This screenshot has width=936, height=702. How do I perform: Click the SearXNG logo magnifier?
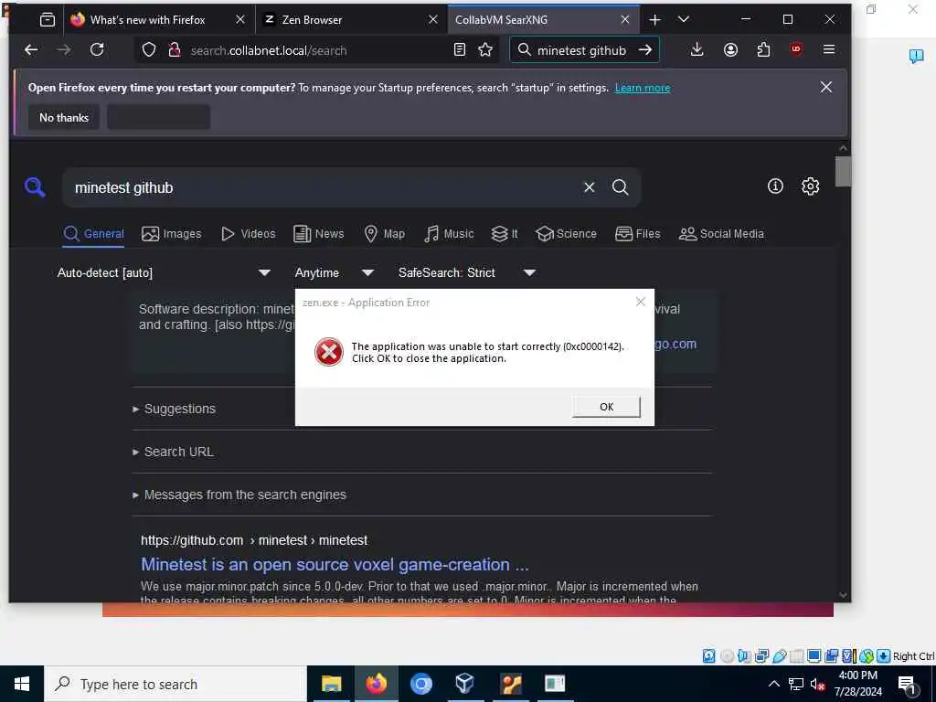pyautogui.click(x=35, y=187)
